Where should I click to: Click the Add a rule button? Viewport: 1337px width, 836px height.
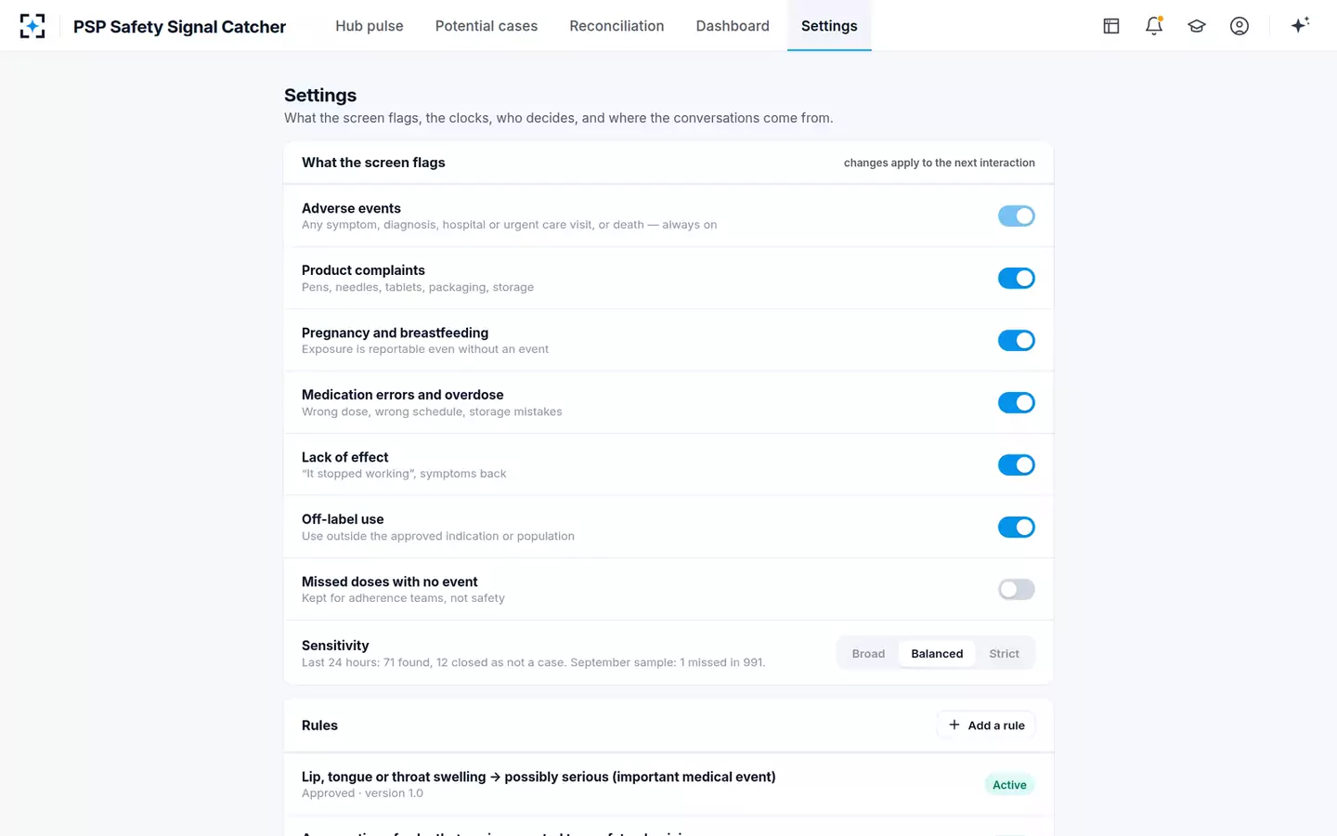point(986,725)
